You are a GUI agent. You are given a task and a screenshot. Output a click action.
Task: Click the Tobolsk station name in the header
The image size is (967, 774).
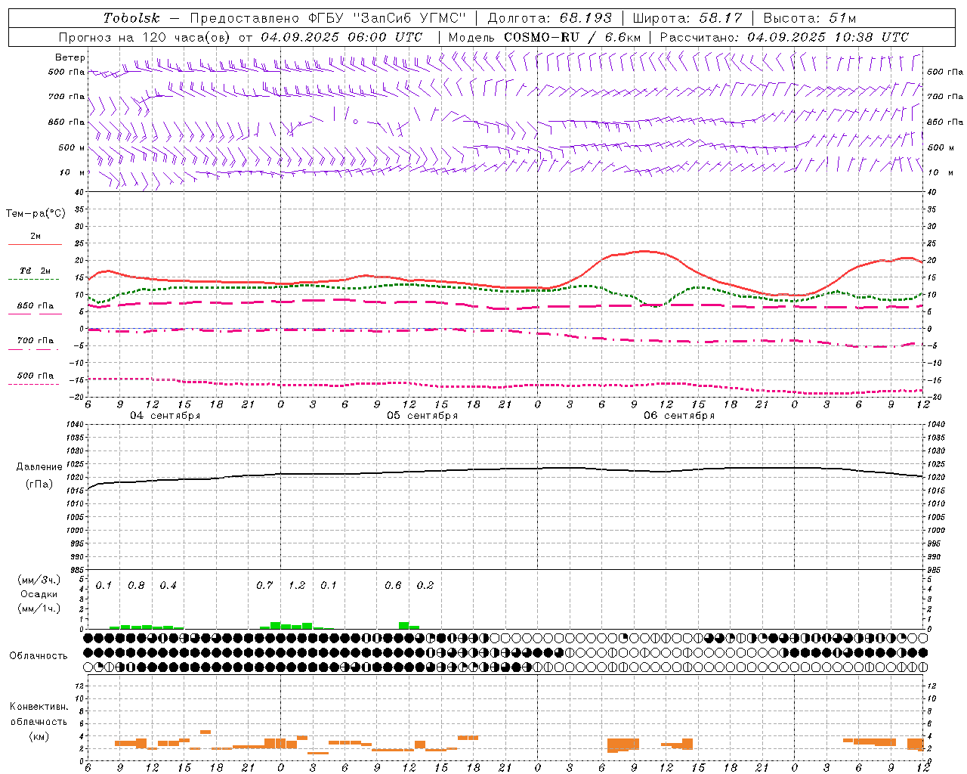131,18
